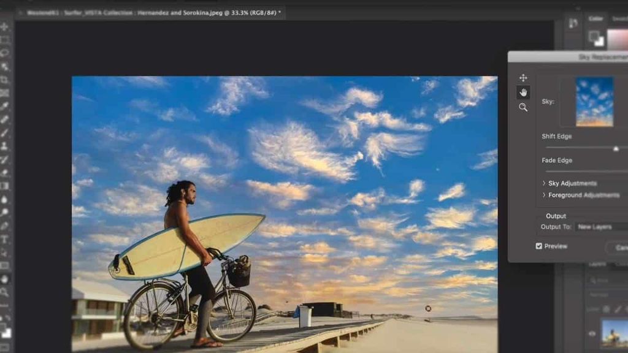
Task: Click the Zoom tool in Sky Replacement dialog
Action: coord(523,107)
